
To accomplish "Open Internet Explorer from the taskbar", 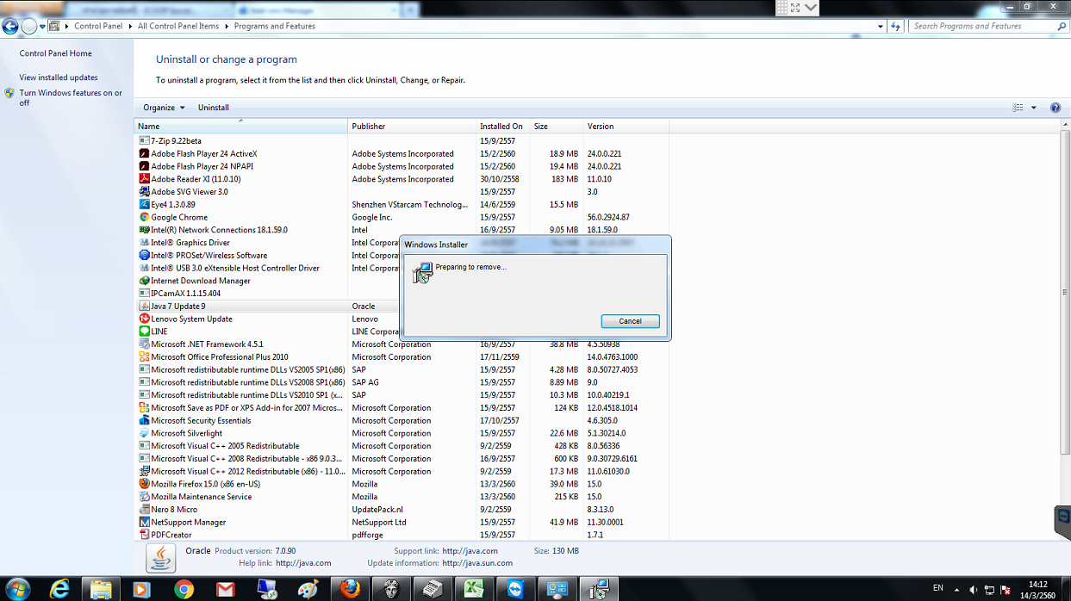I will click(59, 589).
